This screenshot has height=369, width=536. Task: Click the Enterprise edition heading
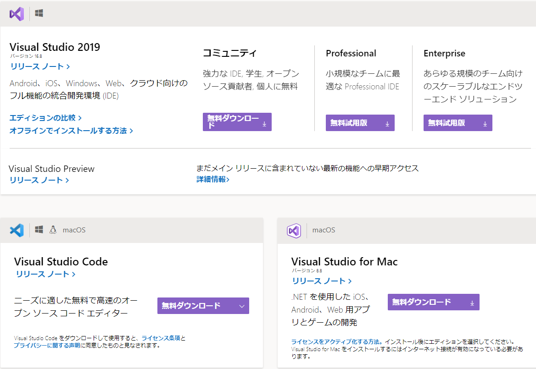444,53
